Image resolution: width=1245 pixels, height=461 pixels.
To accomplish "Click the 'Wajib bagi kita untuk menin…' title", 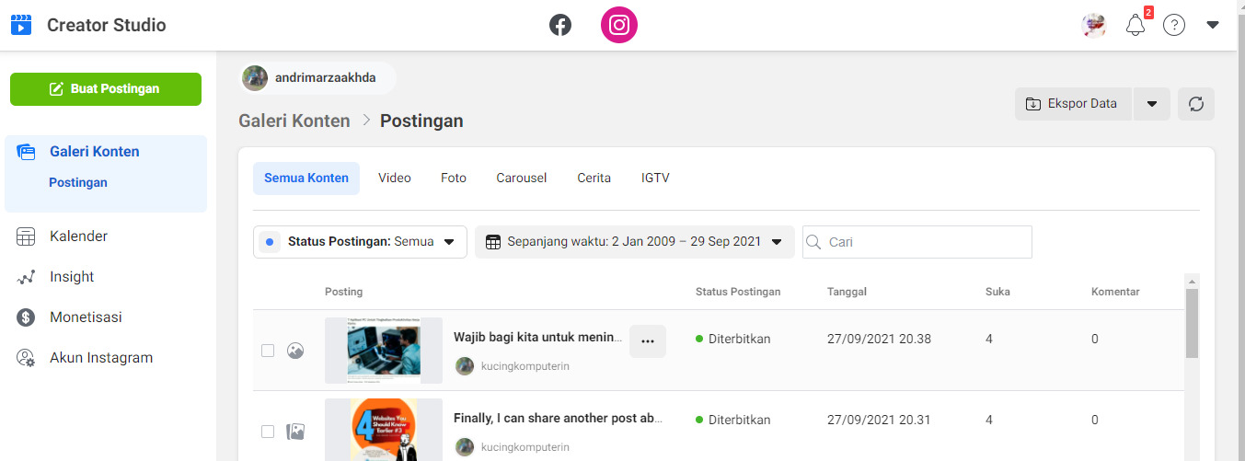I will (538, 338).
